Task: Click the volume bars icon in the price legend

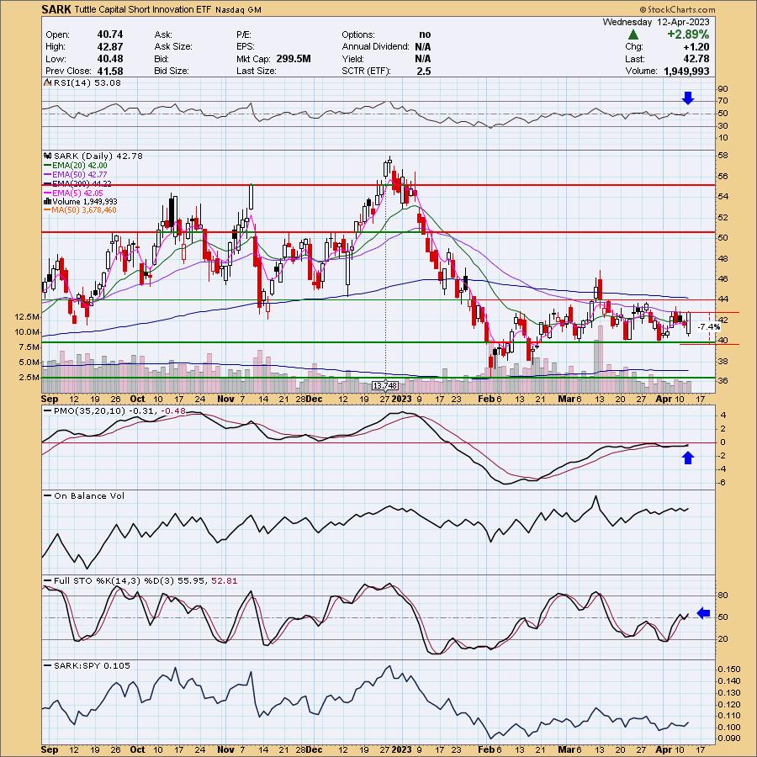Action: point(47,201)
